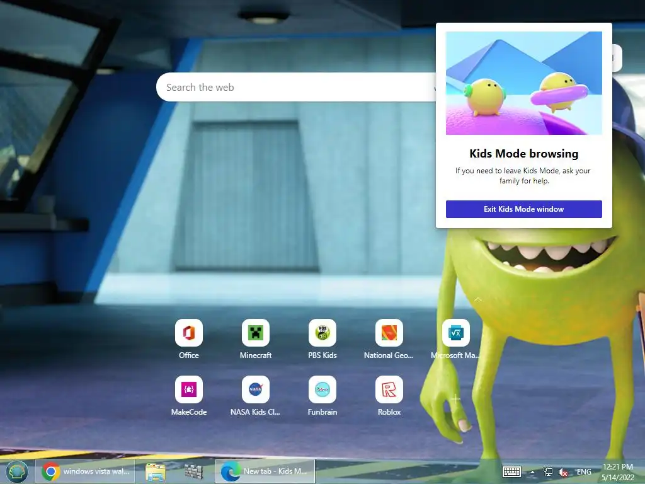
Task: Open the clock showing 12:21 PM
Action: (x=617, y=472)
